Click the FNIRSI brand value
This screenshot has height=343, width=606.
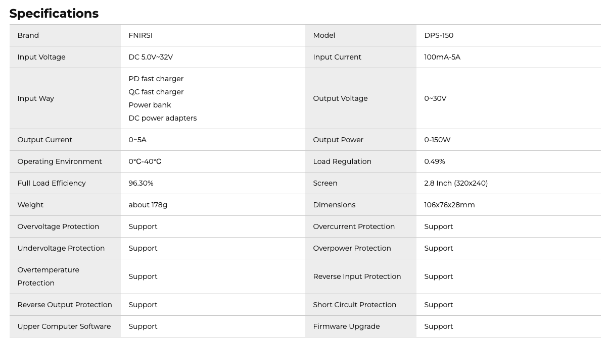coord(141,35)
